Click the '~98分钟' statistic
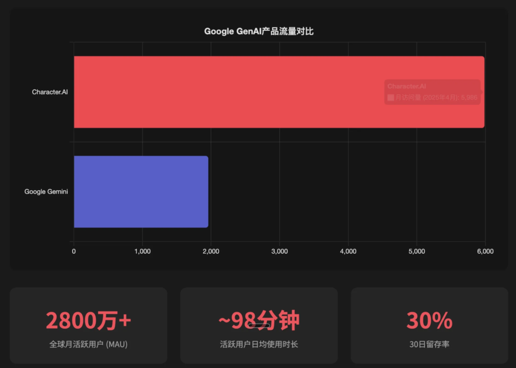The width and height of the screenshot is (516, 368). pos(259,320)
